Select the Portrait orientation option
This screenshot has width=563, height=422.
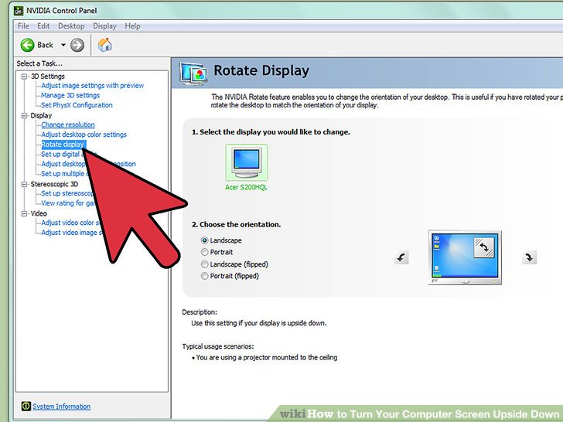point(217,252)
